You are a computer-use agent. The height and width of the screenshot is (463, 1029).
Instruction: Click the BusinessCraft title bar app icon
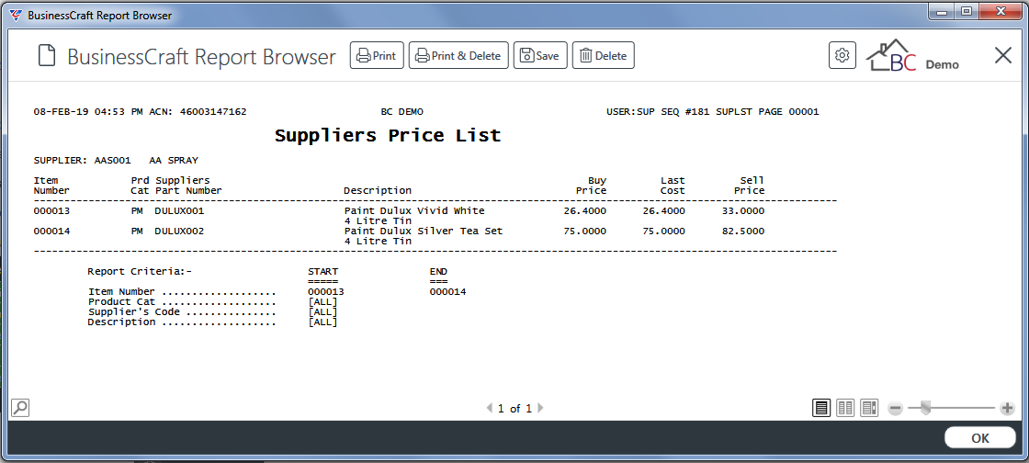click(x=16, y=15)
